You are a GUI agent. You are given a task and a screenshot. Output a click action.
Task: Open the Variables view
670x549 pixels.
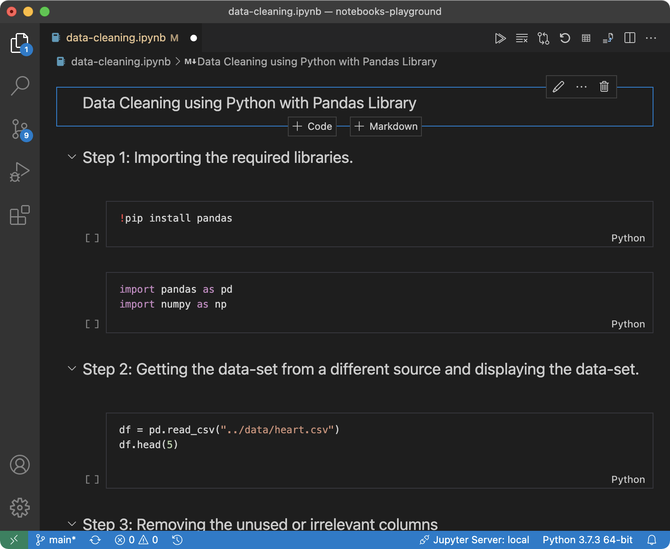tap(586, 38)
